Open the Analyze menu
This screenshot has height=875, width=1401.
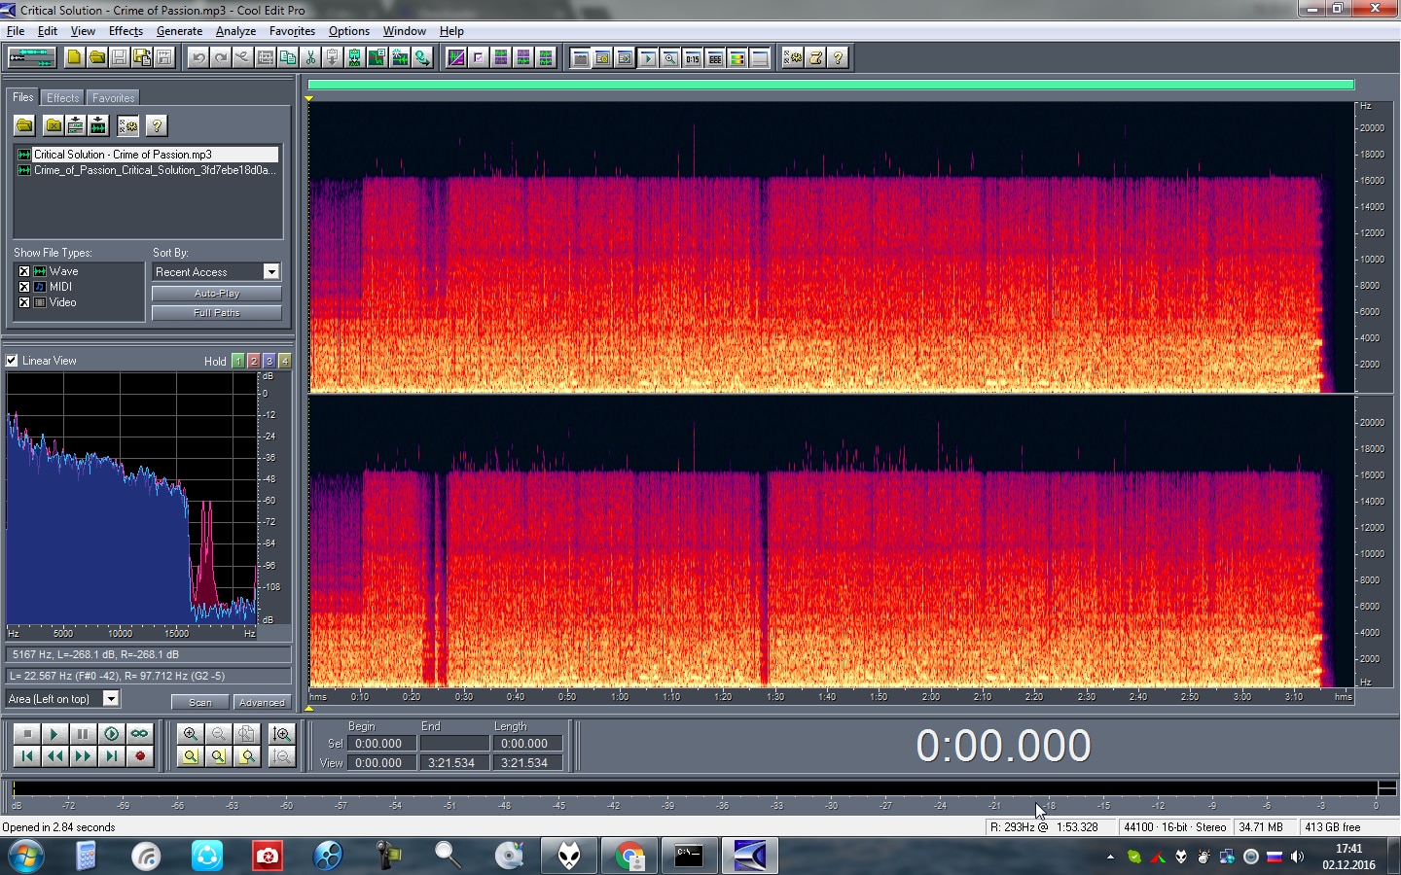click(x=235, y=31)
